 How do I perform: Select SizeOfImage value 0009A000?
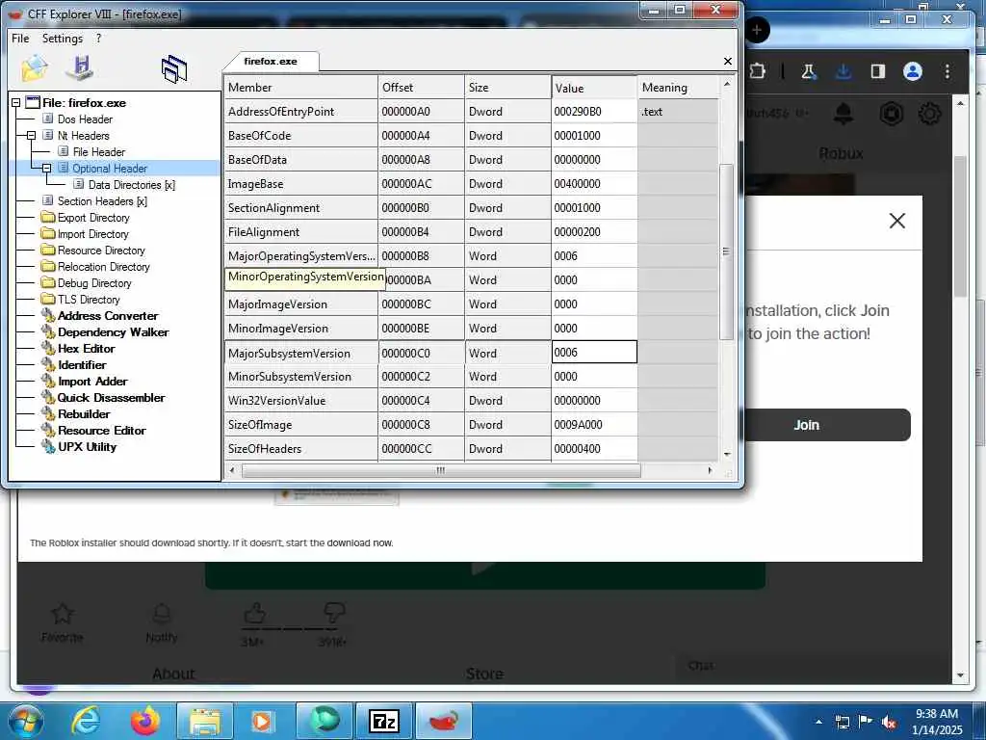pos(594,425)
